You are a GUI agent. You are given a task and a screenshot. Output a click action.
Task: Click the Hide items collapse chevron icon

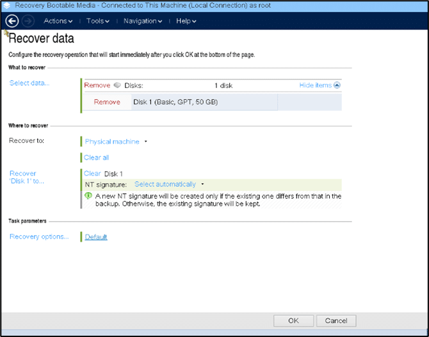click(337, 85)
